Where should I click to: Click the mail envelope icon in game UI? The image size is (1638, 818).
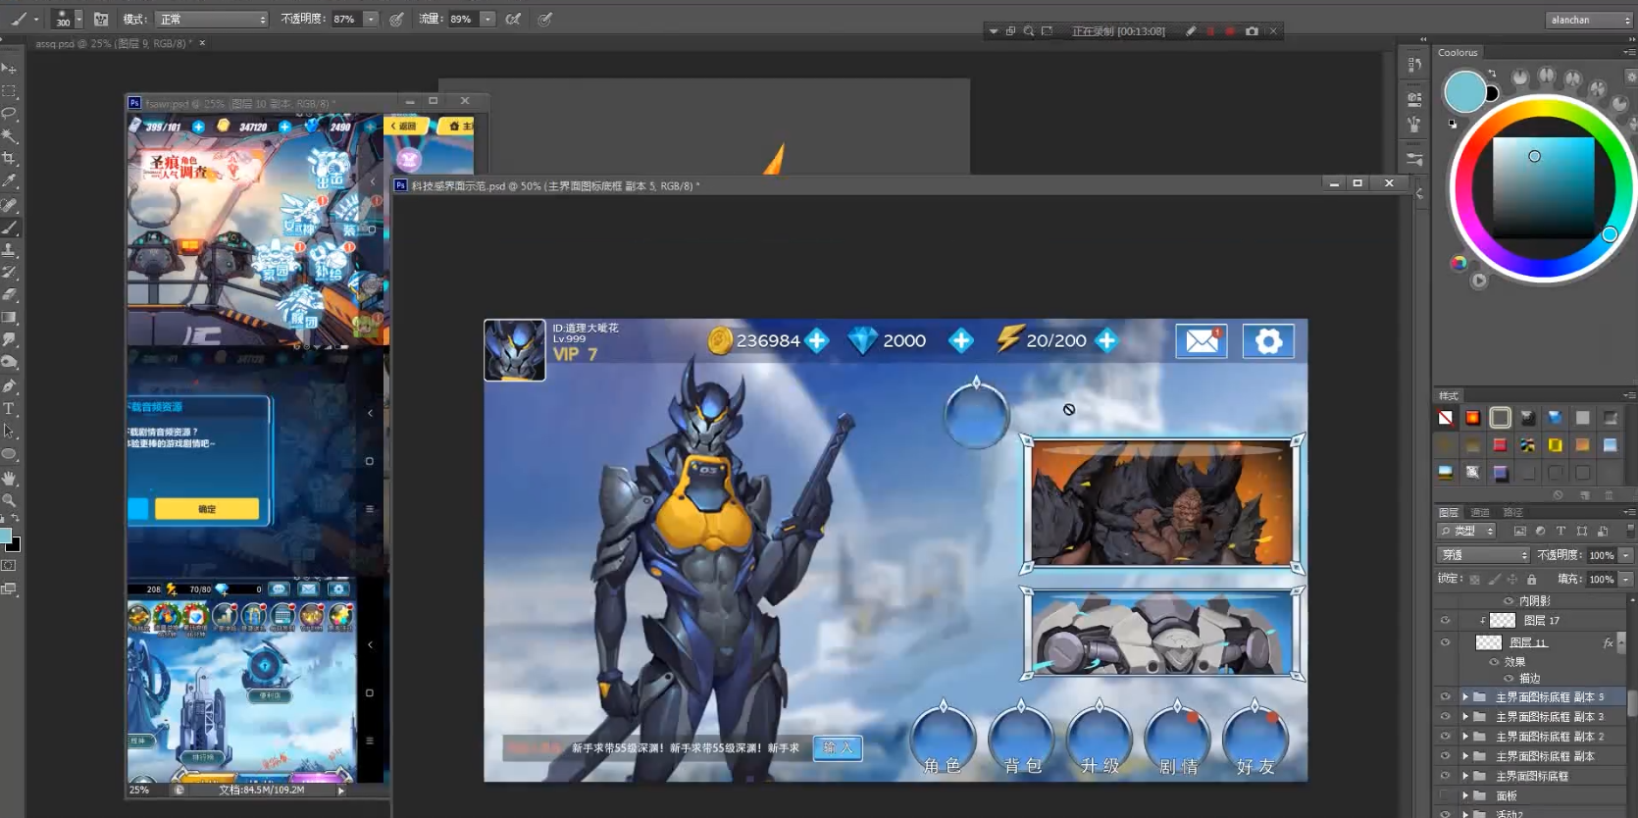coord(1202,340)
